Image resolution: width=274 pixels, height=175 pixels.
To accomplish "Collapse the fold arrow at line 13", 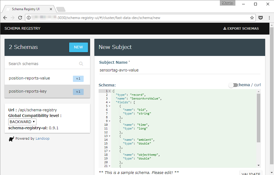I will 110,136.
